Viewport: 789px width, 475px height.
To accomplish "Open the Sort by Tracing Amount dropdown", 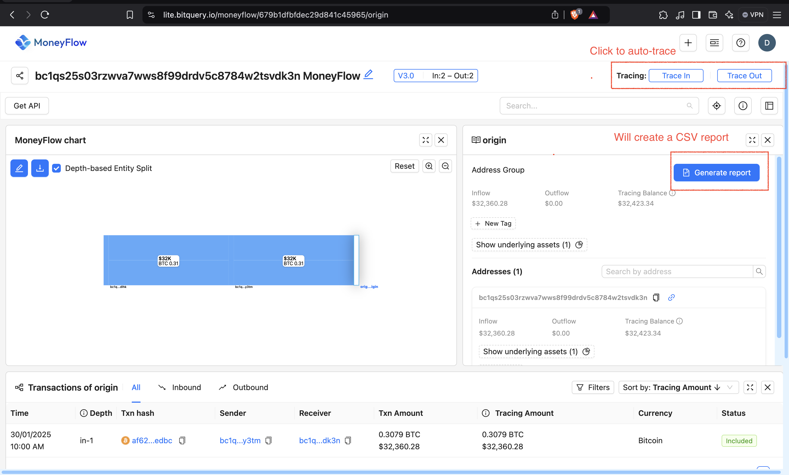I will [678, 387].
